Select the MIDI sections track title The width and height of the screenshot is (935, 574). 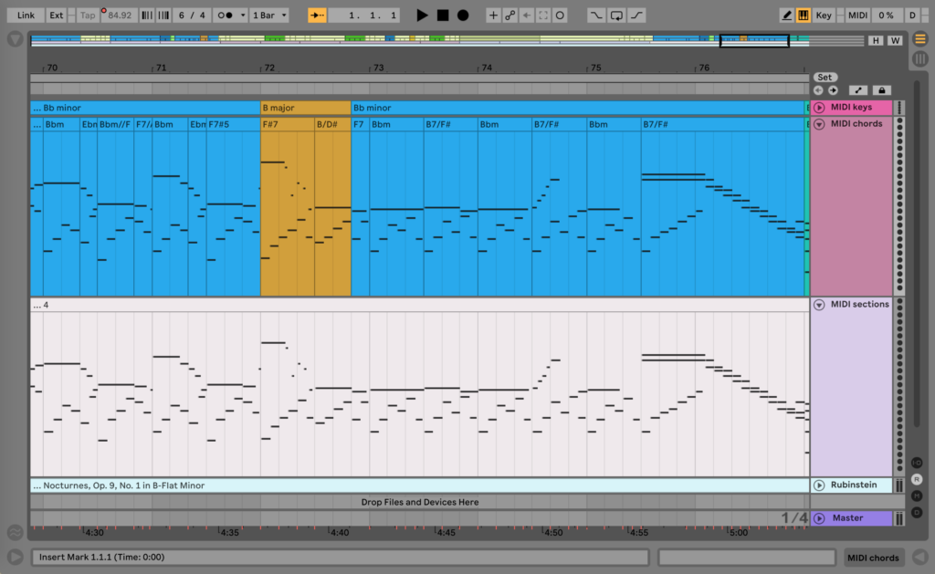pyautogui.click(x=859, y=304)
